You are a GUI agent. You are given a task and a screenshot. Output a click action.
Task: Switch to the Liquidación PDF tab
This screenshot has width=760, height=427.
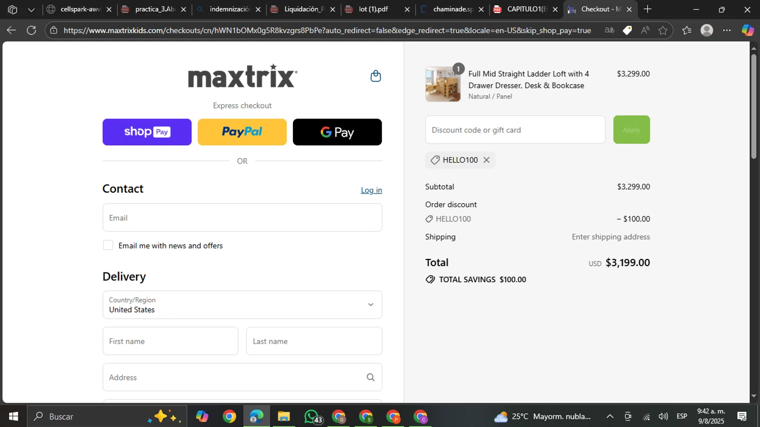[302, 9]
